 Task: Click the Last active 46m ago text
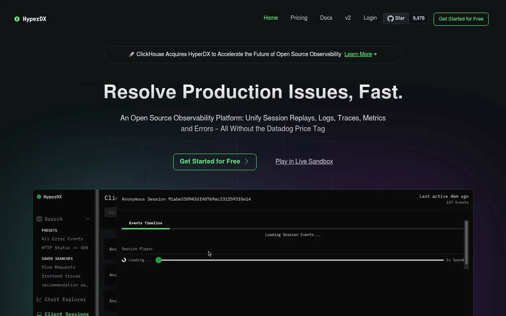click(444, 196)
